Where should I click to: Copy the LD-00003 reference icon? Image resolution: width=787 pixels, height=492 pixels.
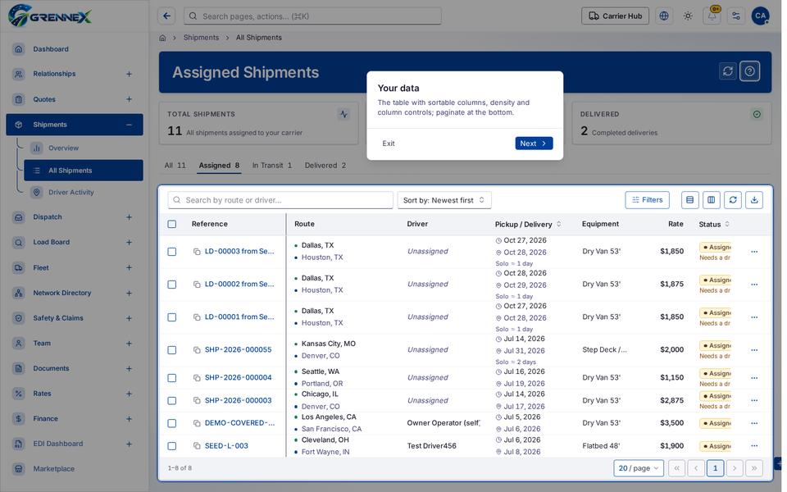[x=197, y=252]
